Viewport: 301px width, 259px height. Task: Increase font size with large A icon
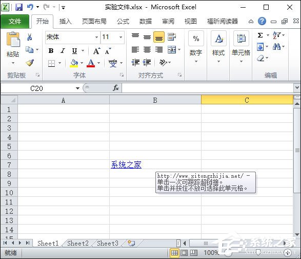click(x=96, y=51)
